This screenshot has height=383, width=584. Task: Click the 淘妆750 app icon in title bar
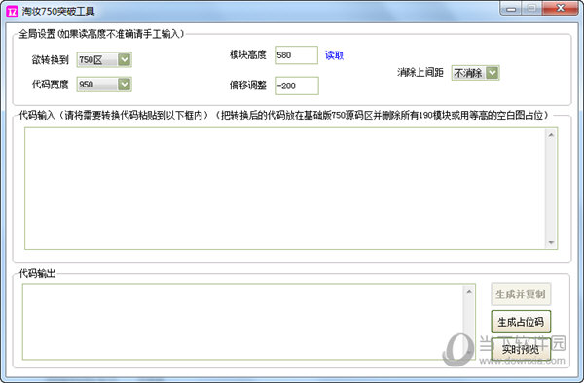[12, 11]
